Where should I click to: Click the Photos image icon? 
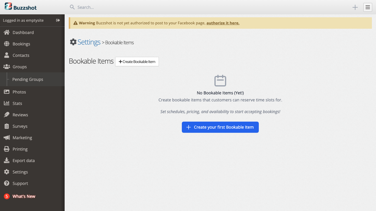click(6, 92)
